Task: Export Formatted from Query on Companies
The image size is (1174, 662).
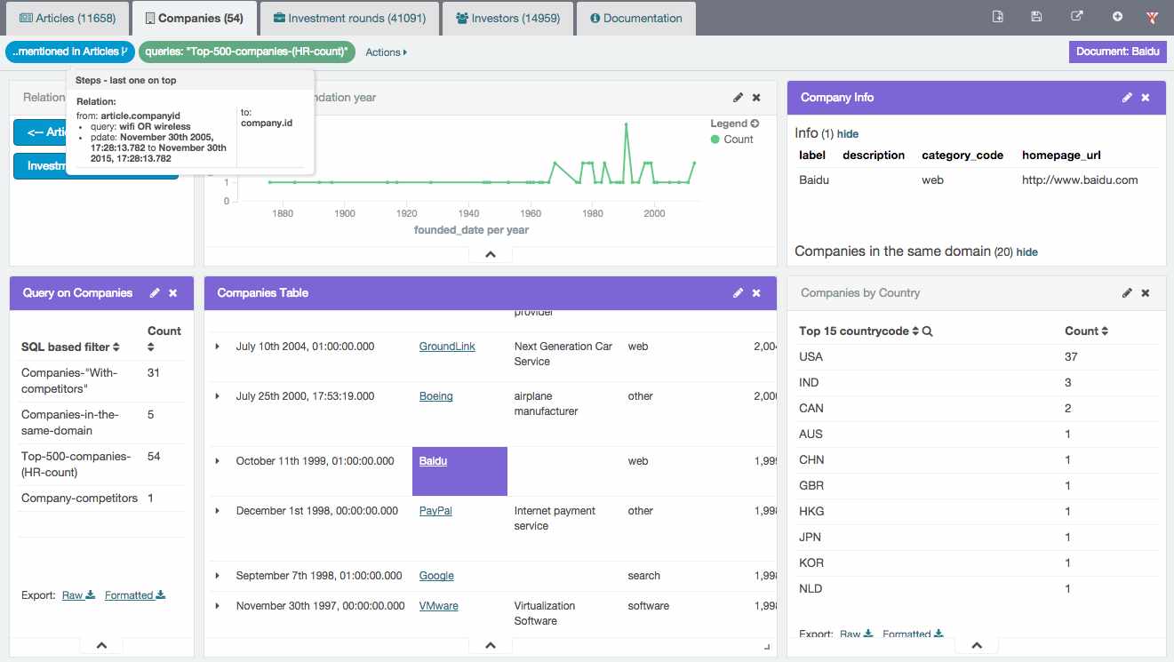Action: coord(135,595)
